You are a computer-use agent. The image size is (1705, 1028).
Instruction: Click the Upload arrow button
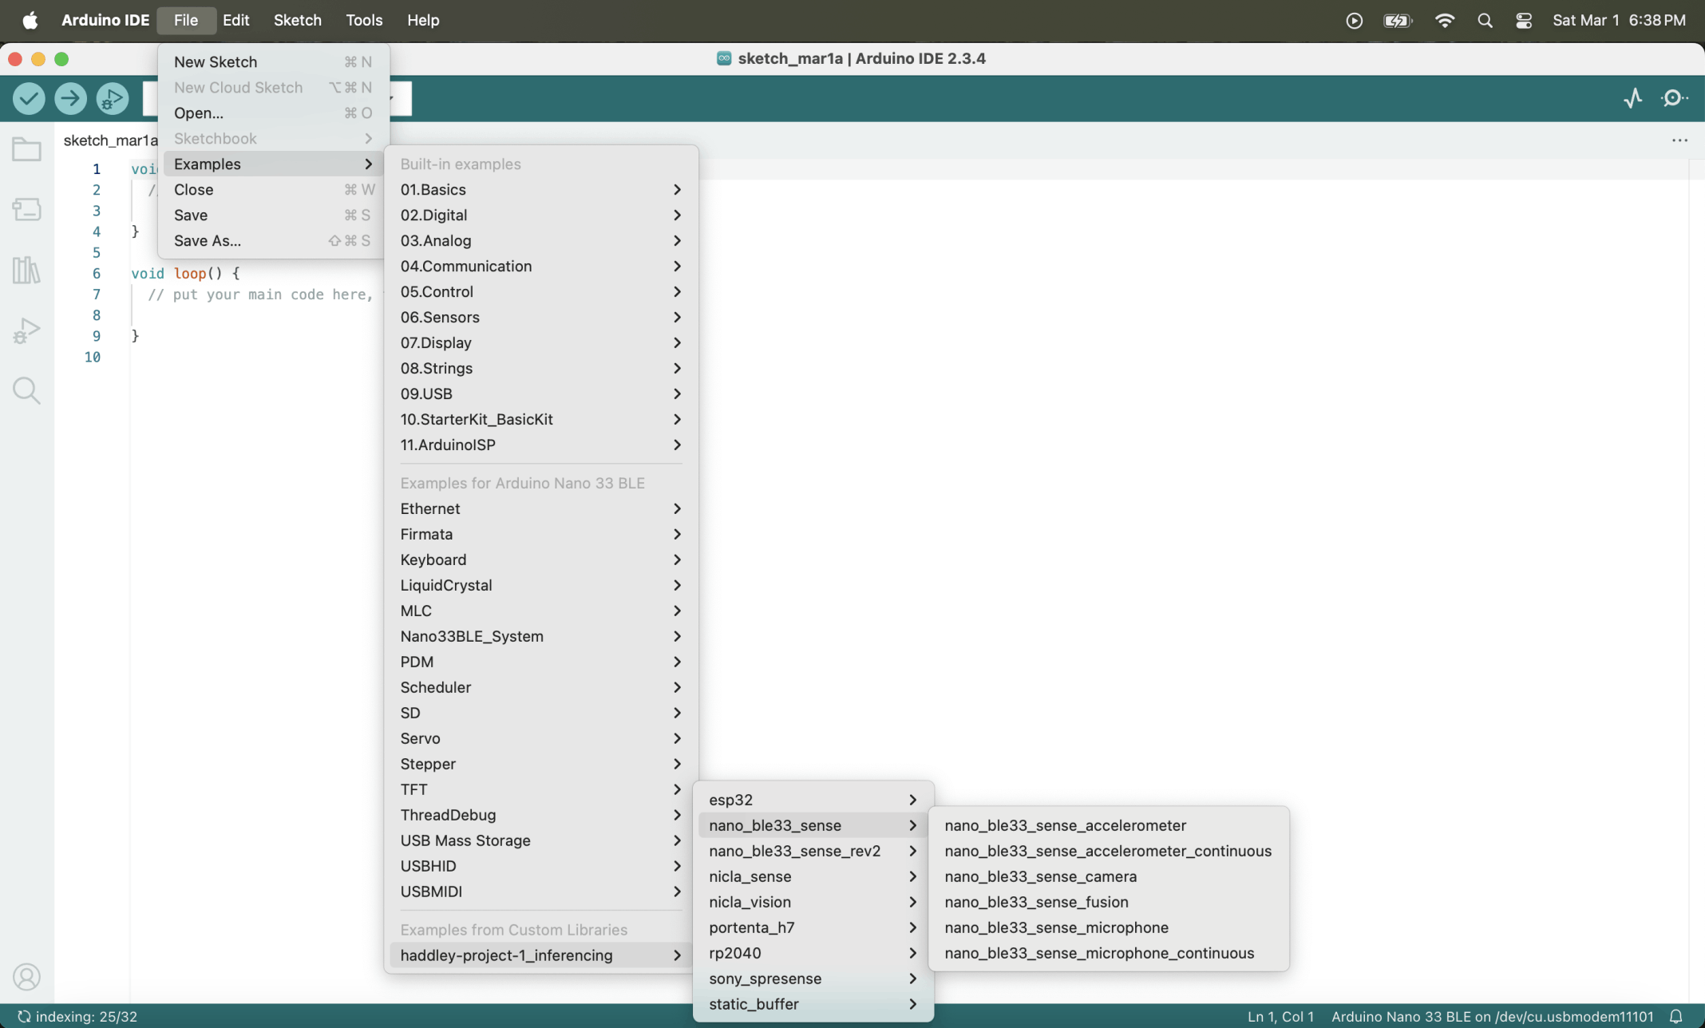pyautogui.click(x=70, y=98)
